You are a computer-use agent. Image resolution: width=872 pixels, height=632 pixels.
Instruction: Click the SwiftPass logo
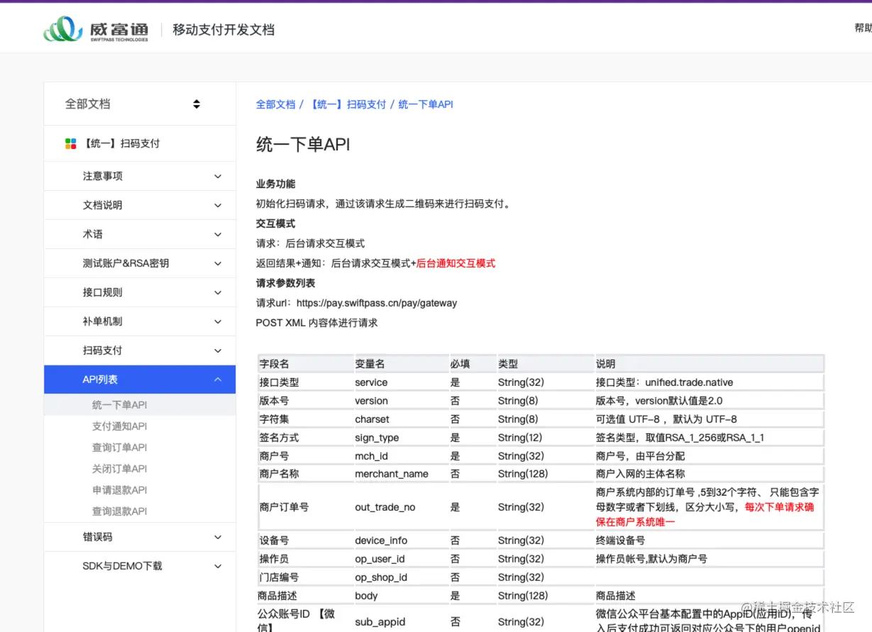coord(96,29)
